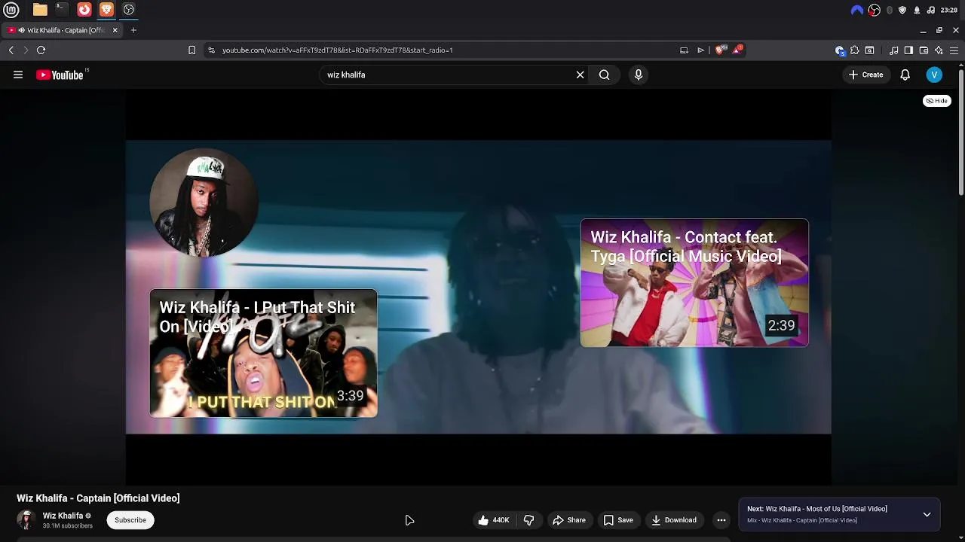Like the video with 440K likes
The height and width of the screenshot is (542, 965).
pos(494,520)
